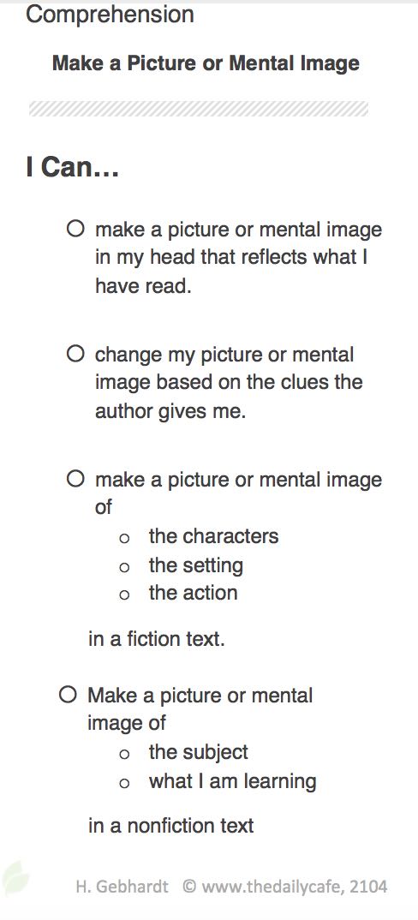The height and width of the screenshot is (920, 418).
Task: Click the Comprehension heading
Action: pos(110,14)
